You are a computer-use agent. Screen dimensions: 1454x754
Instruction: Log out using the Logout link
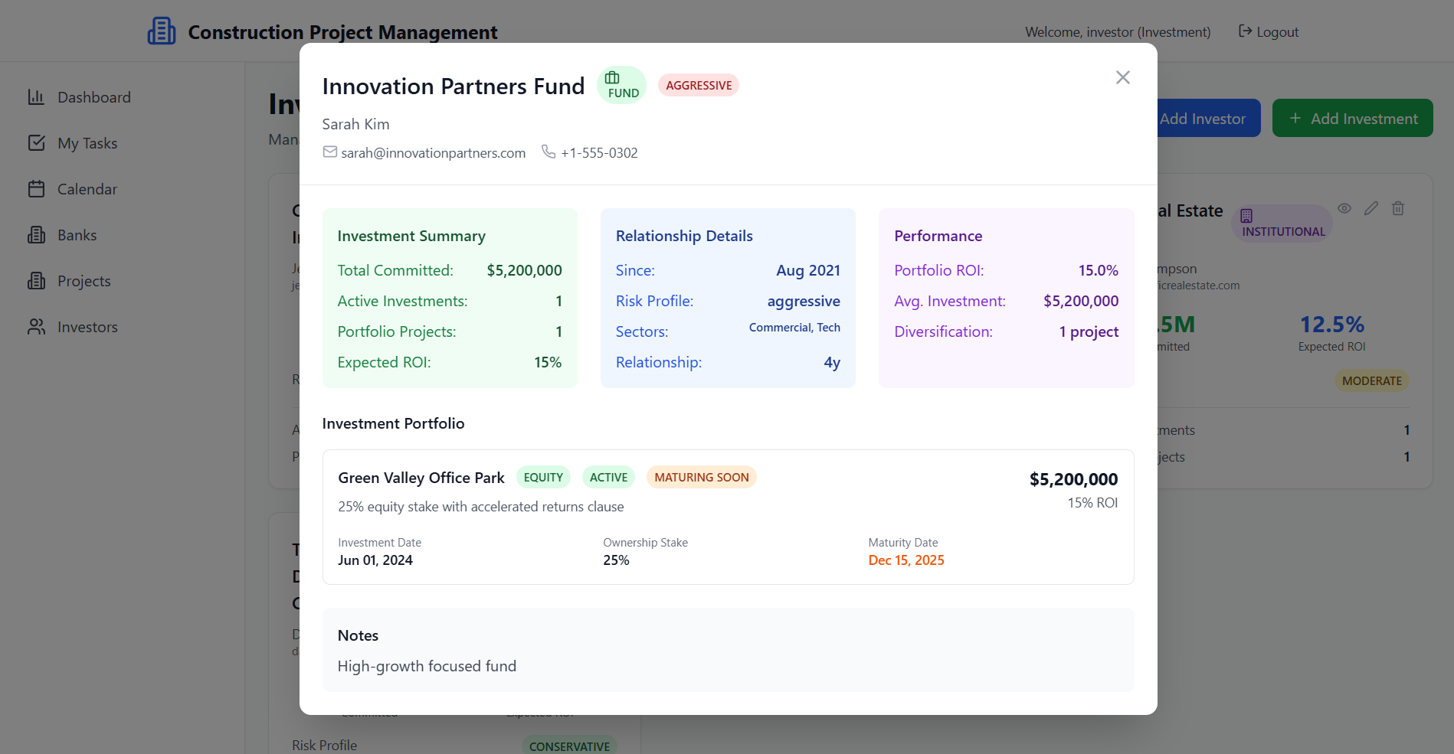pyautogui.click(x=1269, y=31)
